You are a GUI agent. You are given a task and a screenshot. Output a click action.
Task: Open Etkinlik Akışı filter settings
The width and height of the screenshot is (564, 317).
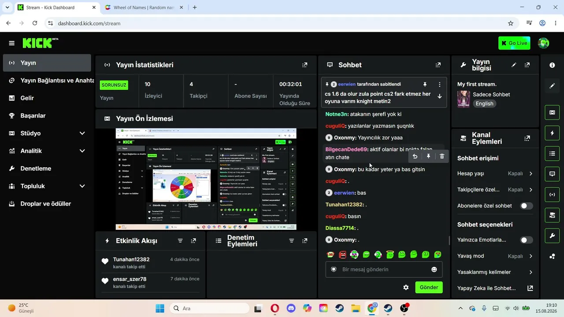click(x=180, y=241)
